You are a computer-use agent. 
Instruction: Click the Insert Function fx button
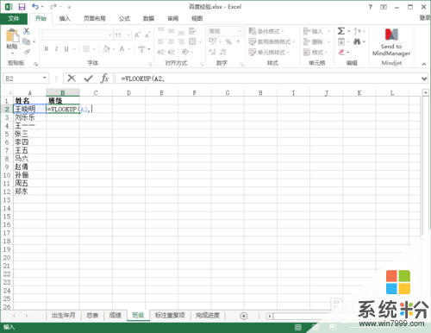(x=104, y=79)
